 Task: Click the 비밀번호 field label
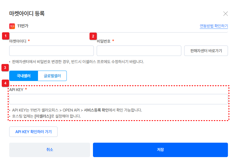(104, 41)
